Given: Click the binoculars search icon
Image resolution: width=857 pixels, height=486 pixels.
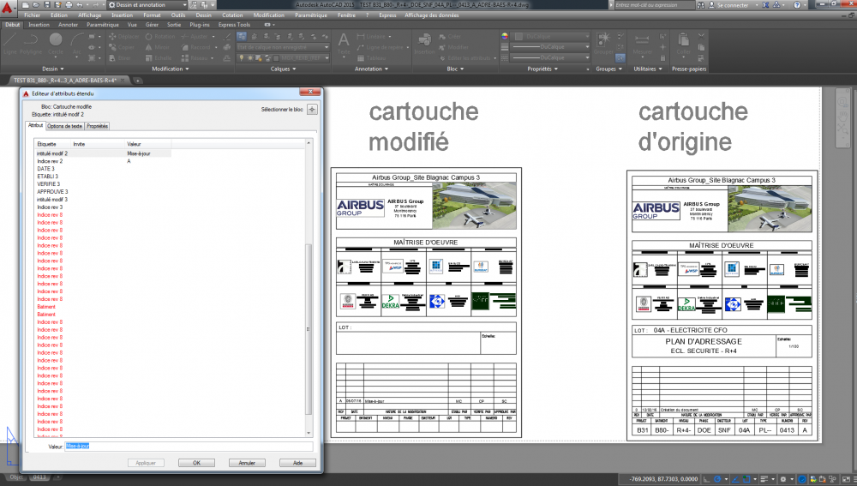Looking at the screenshot, I should (701, 5).
